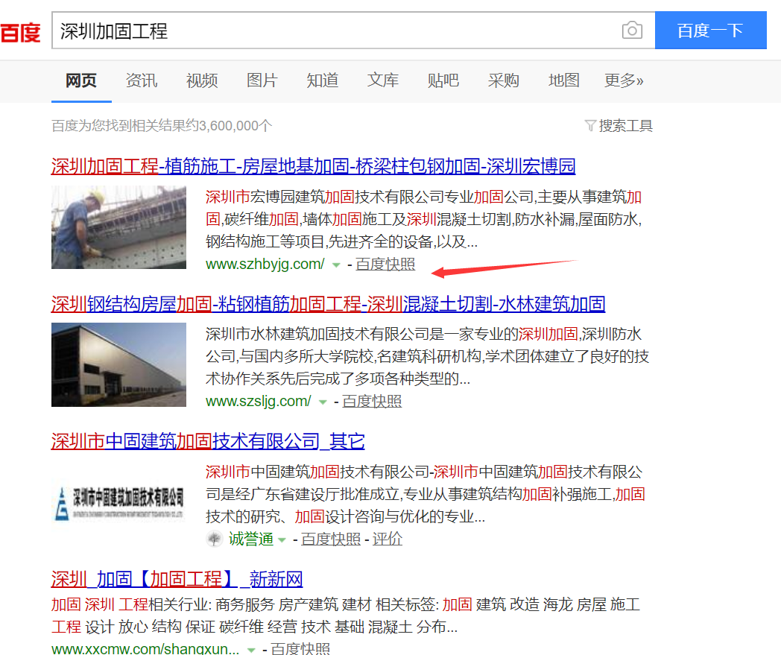The image size is (781, 655).
Task: Open the 更多» menu
Action: point(624,80)
